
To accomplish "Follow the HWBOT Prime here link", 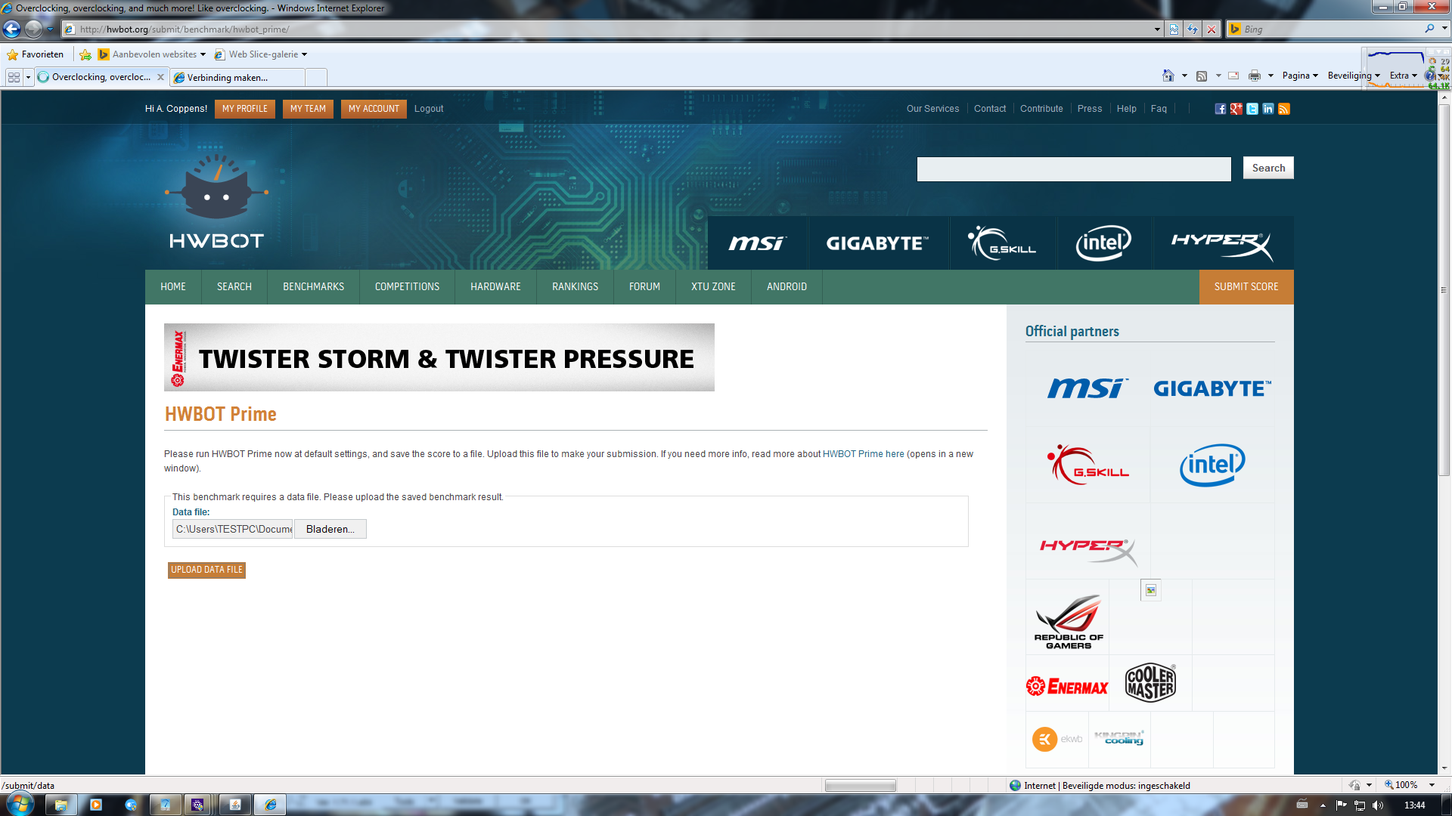I will click(863, 454).
